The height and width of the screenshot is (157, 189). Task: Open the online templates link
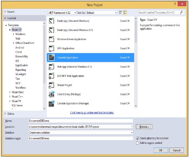point(92,113)
